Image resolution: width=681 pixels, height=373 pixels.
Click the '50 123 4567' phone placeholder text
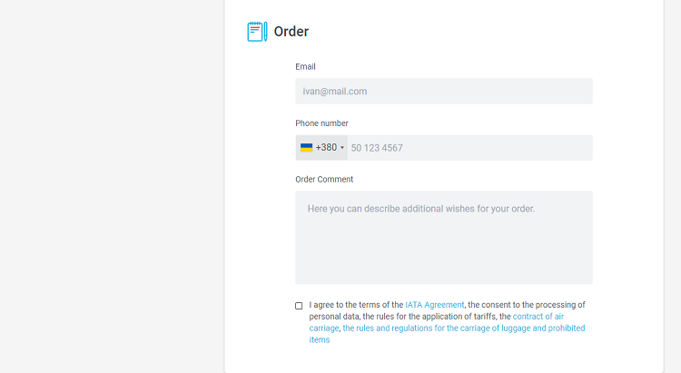[377, 148]
